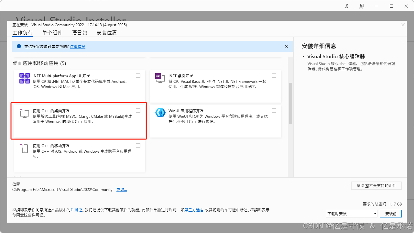Click the .NET Multi-platform App UI workload icon
This screenshot has height=233, width=414.
25,78
